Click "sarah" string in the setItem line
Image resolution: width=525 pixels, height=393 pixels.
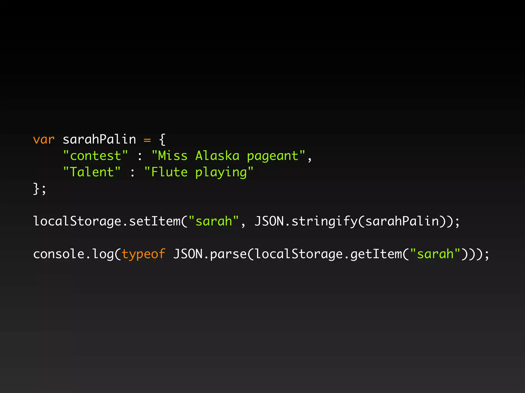pos(214,221)
